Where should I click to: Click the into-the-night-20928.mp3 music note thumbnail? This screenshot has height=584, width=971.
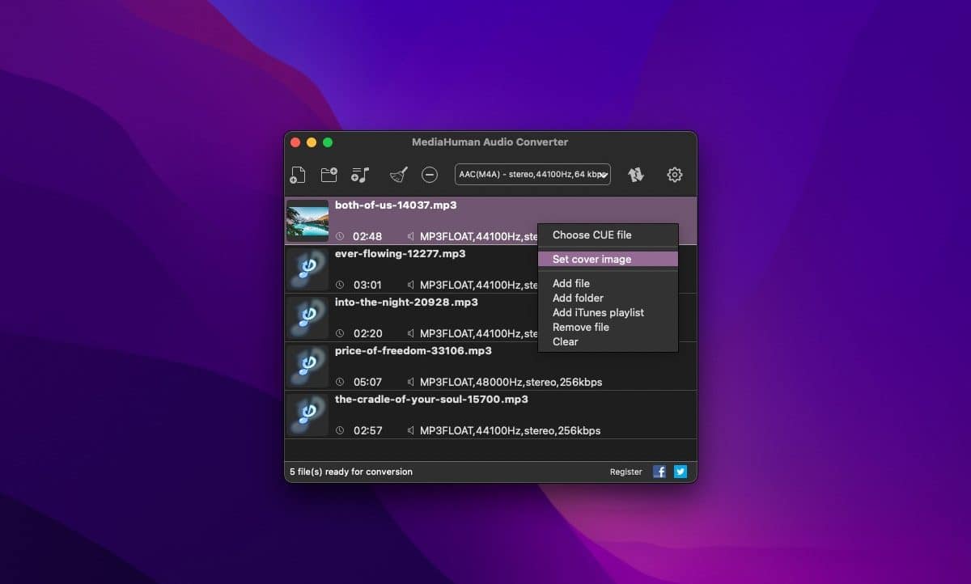click(307, 318)
